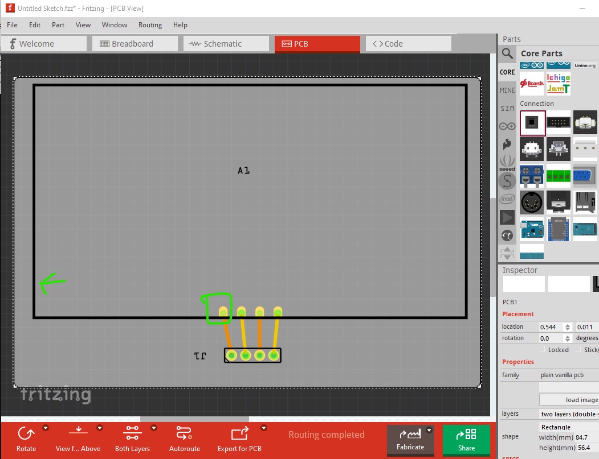Select the white 3-pin Molex connector part
Screen dimensions: 599x459
tap(585, 150)
